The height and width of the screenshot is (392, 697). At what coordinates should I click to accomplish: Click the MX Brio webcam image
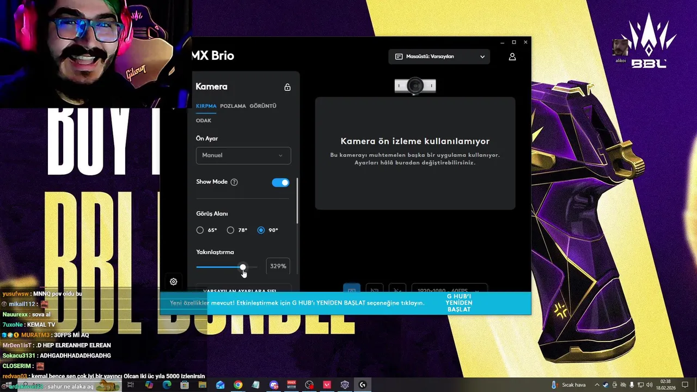tap(415, 86)
